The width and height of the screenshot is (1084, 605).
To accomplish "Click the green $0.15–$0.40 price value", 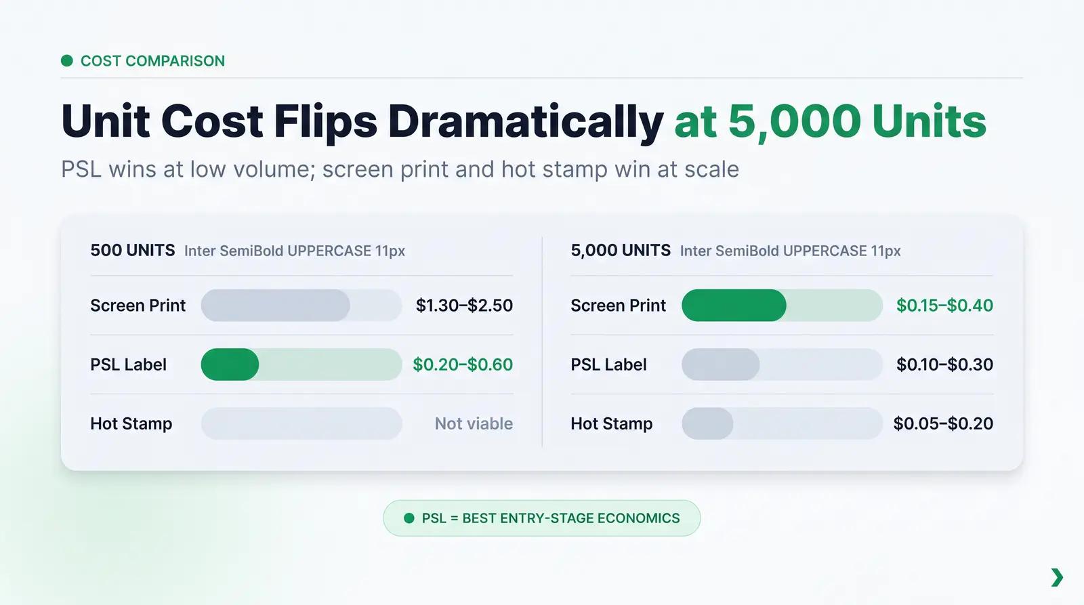I will pyautogui.click(x=944, y=306).
